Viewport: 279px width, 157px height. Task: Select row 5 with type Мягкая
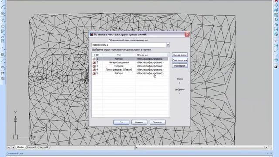[130, 73]
